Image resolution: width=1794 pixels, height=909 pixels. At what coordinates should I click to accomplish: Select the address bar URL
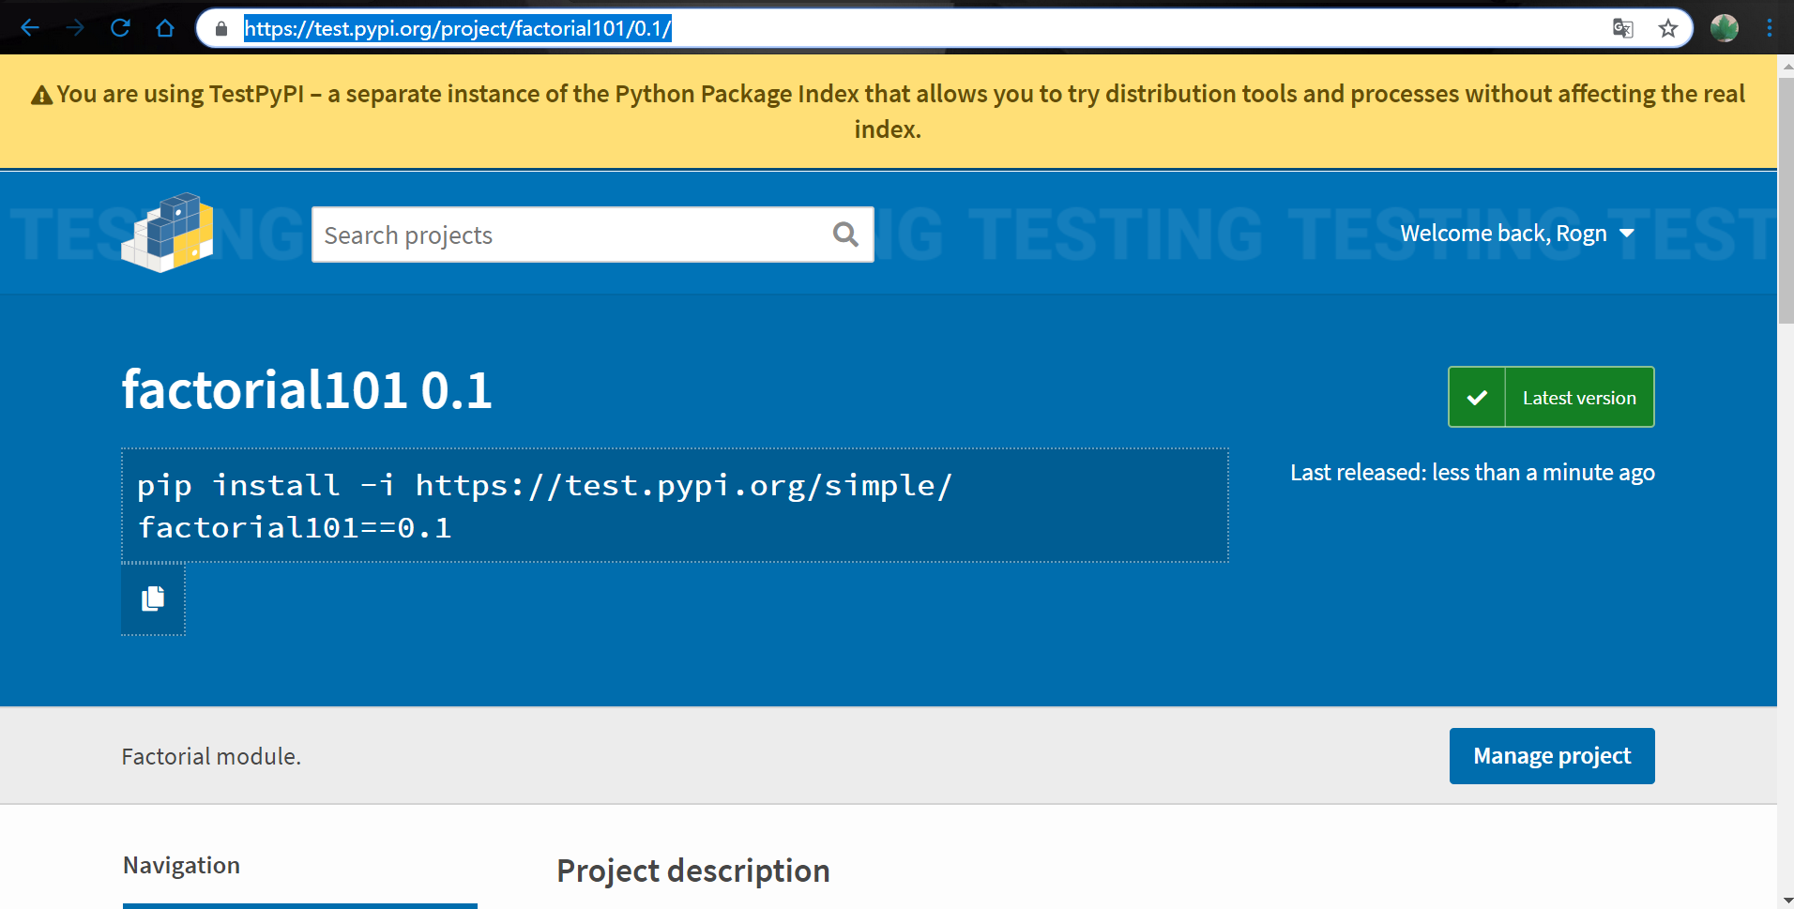[458, 29]
